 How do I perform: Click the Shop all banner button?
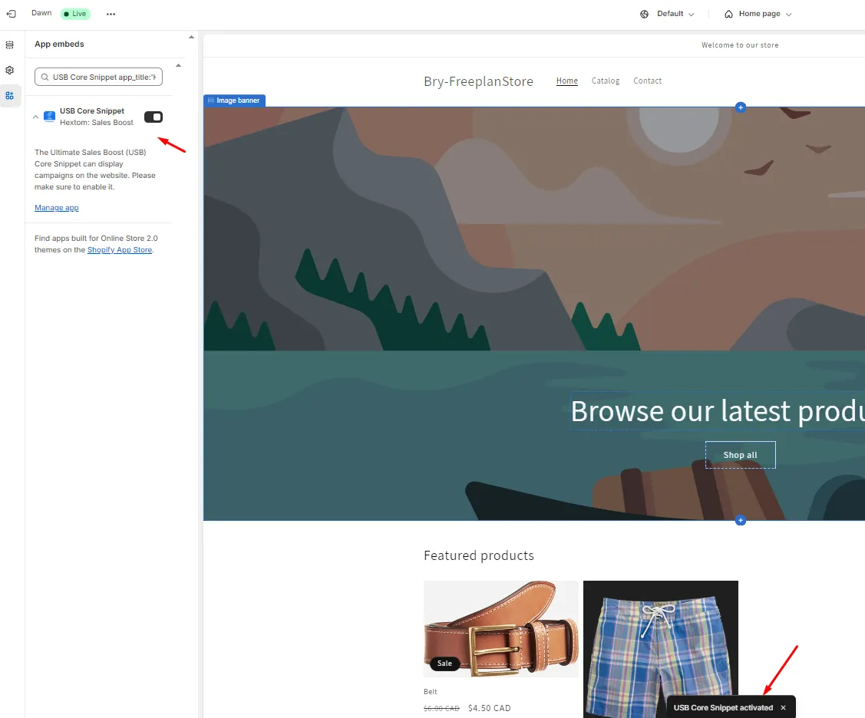(x=741, y=455)
